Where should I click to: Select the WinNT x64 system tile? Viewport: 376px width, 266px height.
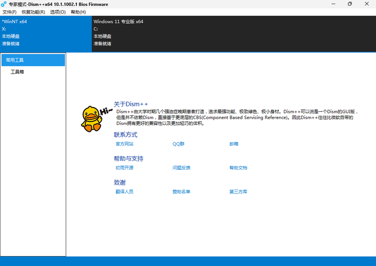46,34
